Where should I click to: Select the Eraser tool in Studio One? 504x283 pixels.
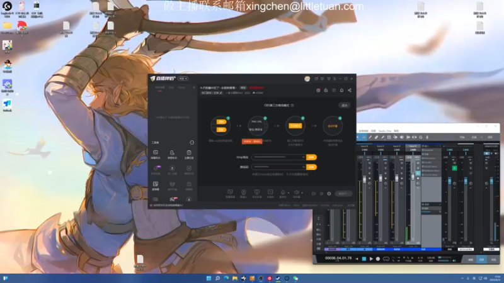(376, 137)
